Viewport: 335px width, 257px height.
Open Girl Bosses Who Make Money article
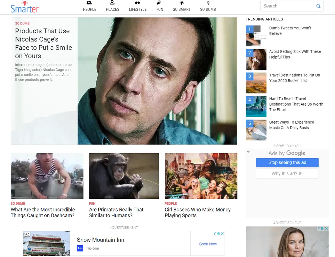[198, 212]
